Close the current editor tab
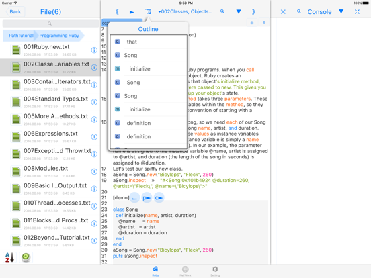This screenshot has height=278, width=371. coord(264,22)
